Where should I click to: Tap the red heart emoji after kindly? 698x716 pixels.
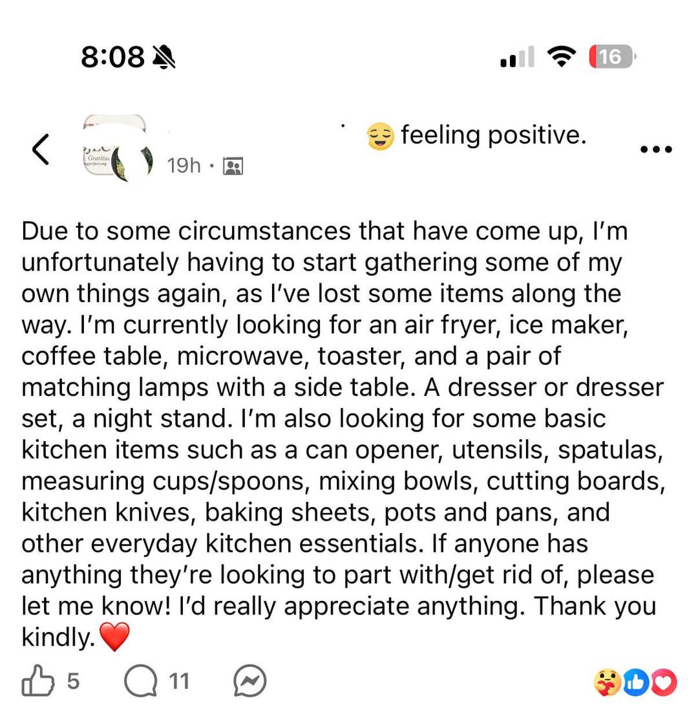(115, 636)
